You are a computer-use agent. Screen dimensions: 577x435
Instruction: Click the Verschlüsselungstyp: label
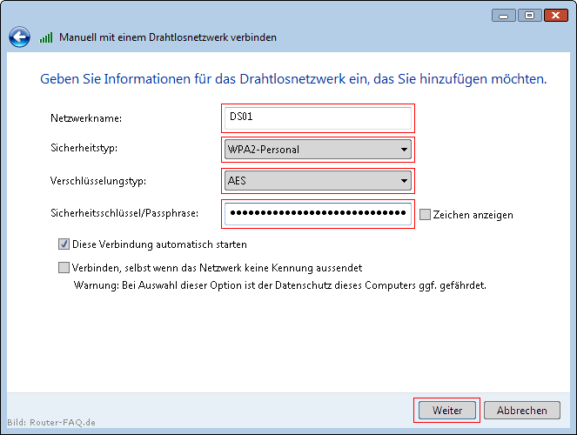click(x=98, y=181)
